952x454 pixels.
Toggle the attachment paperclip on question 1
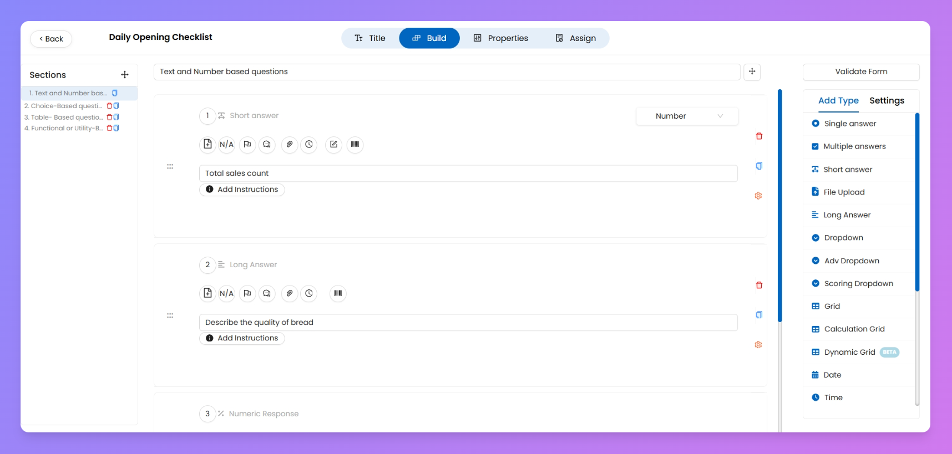(x=290, y=144)
